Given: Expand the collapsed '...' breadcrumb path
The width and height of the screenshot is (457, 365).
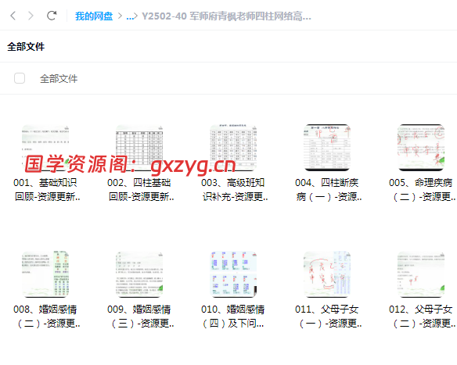Looking at the screenshot, I should [130, 16].
